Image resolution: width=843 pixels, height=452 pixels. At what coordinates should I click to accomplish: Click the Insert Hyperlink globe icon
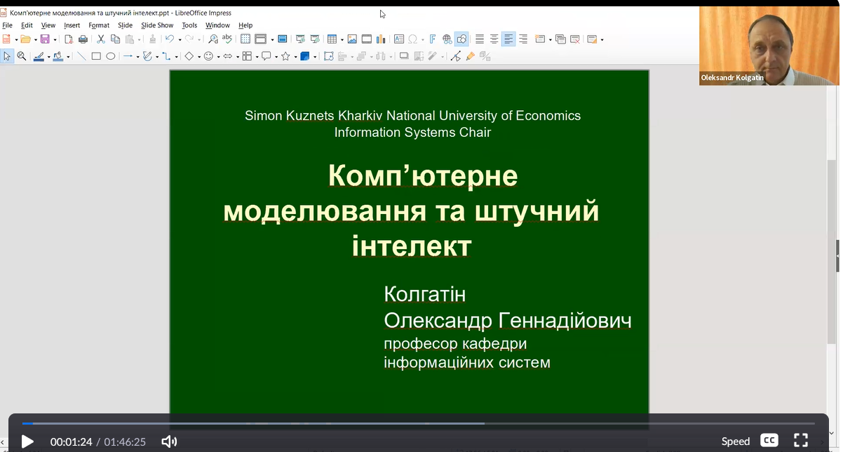(447, 39)
